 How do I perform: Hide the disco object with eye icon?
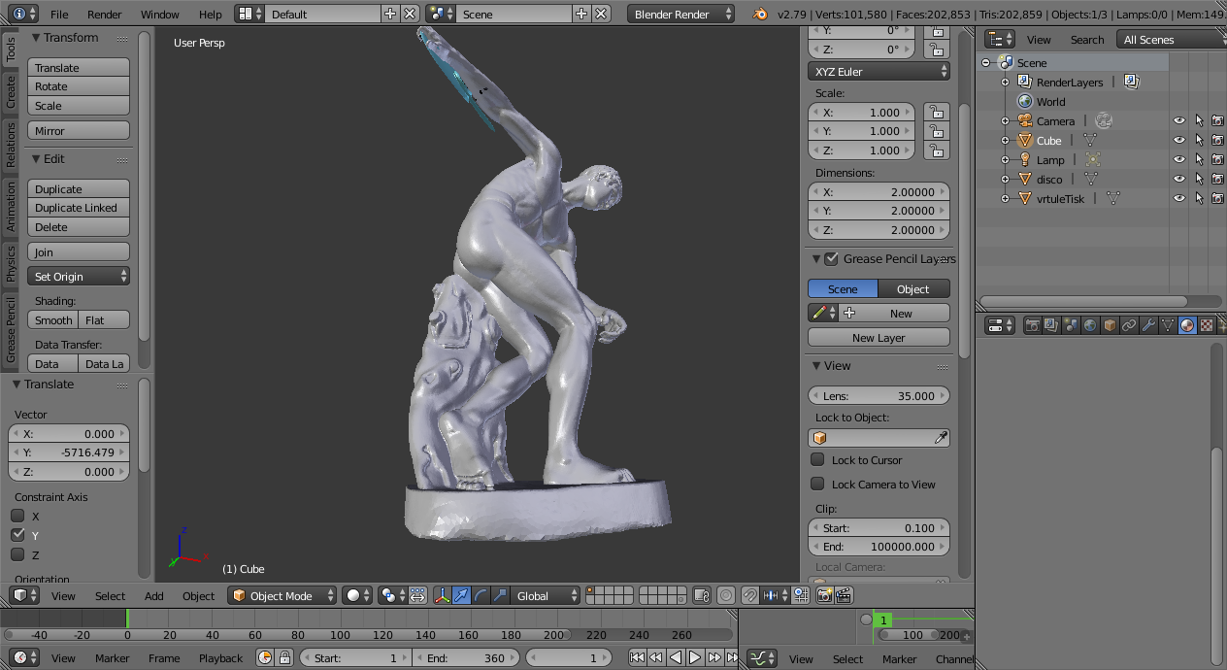tap(1179, 180)
